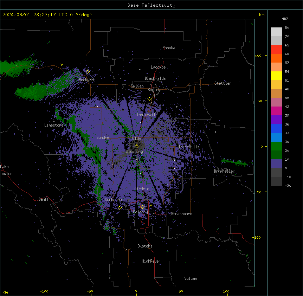This screenshot has height=296, width=303.
Task: Click the Cochrane town label
Action: tap(113, 200)
